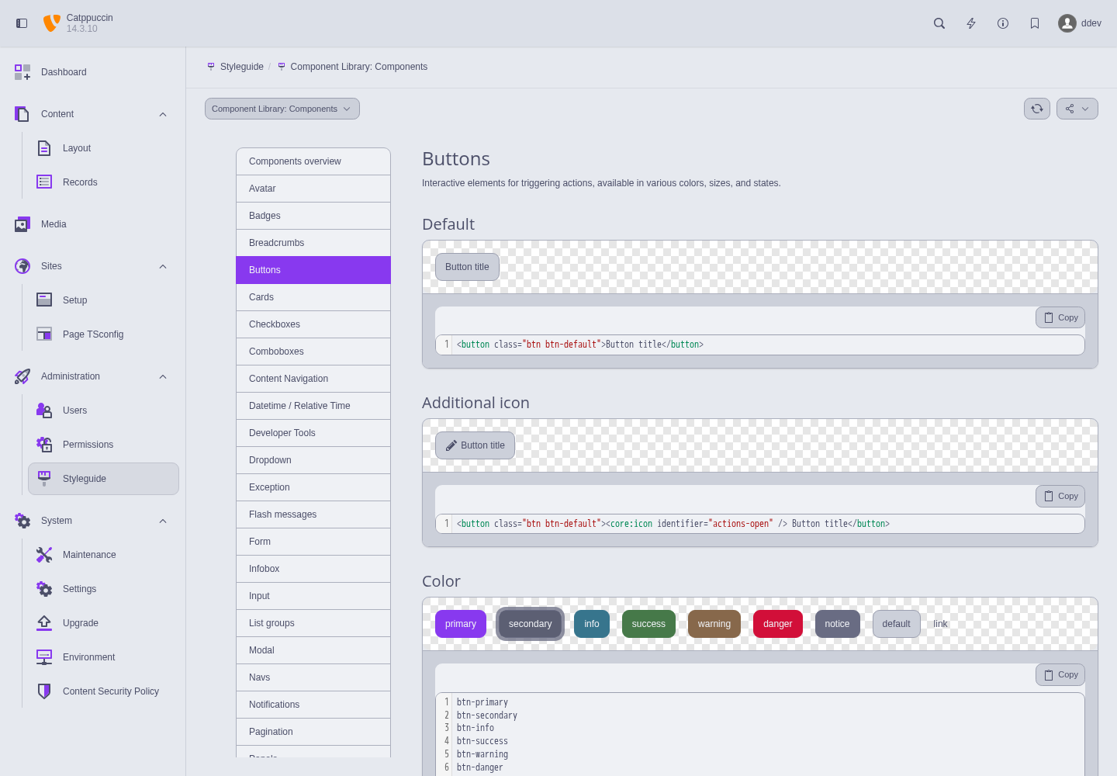Open the Dashboard module icon

22,72
